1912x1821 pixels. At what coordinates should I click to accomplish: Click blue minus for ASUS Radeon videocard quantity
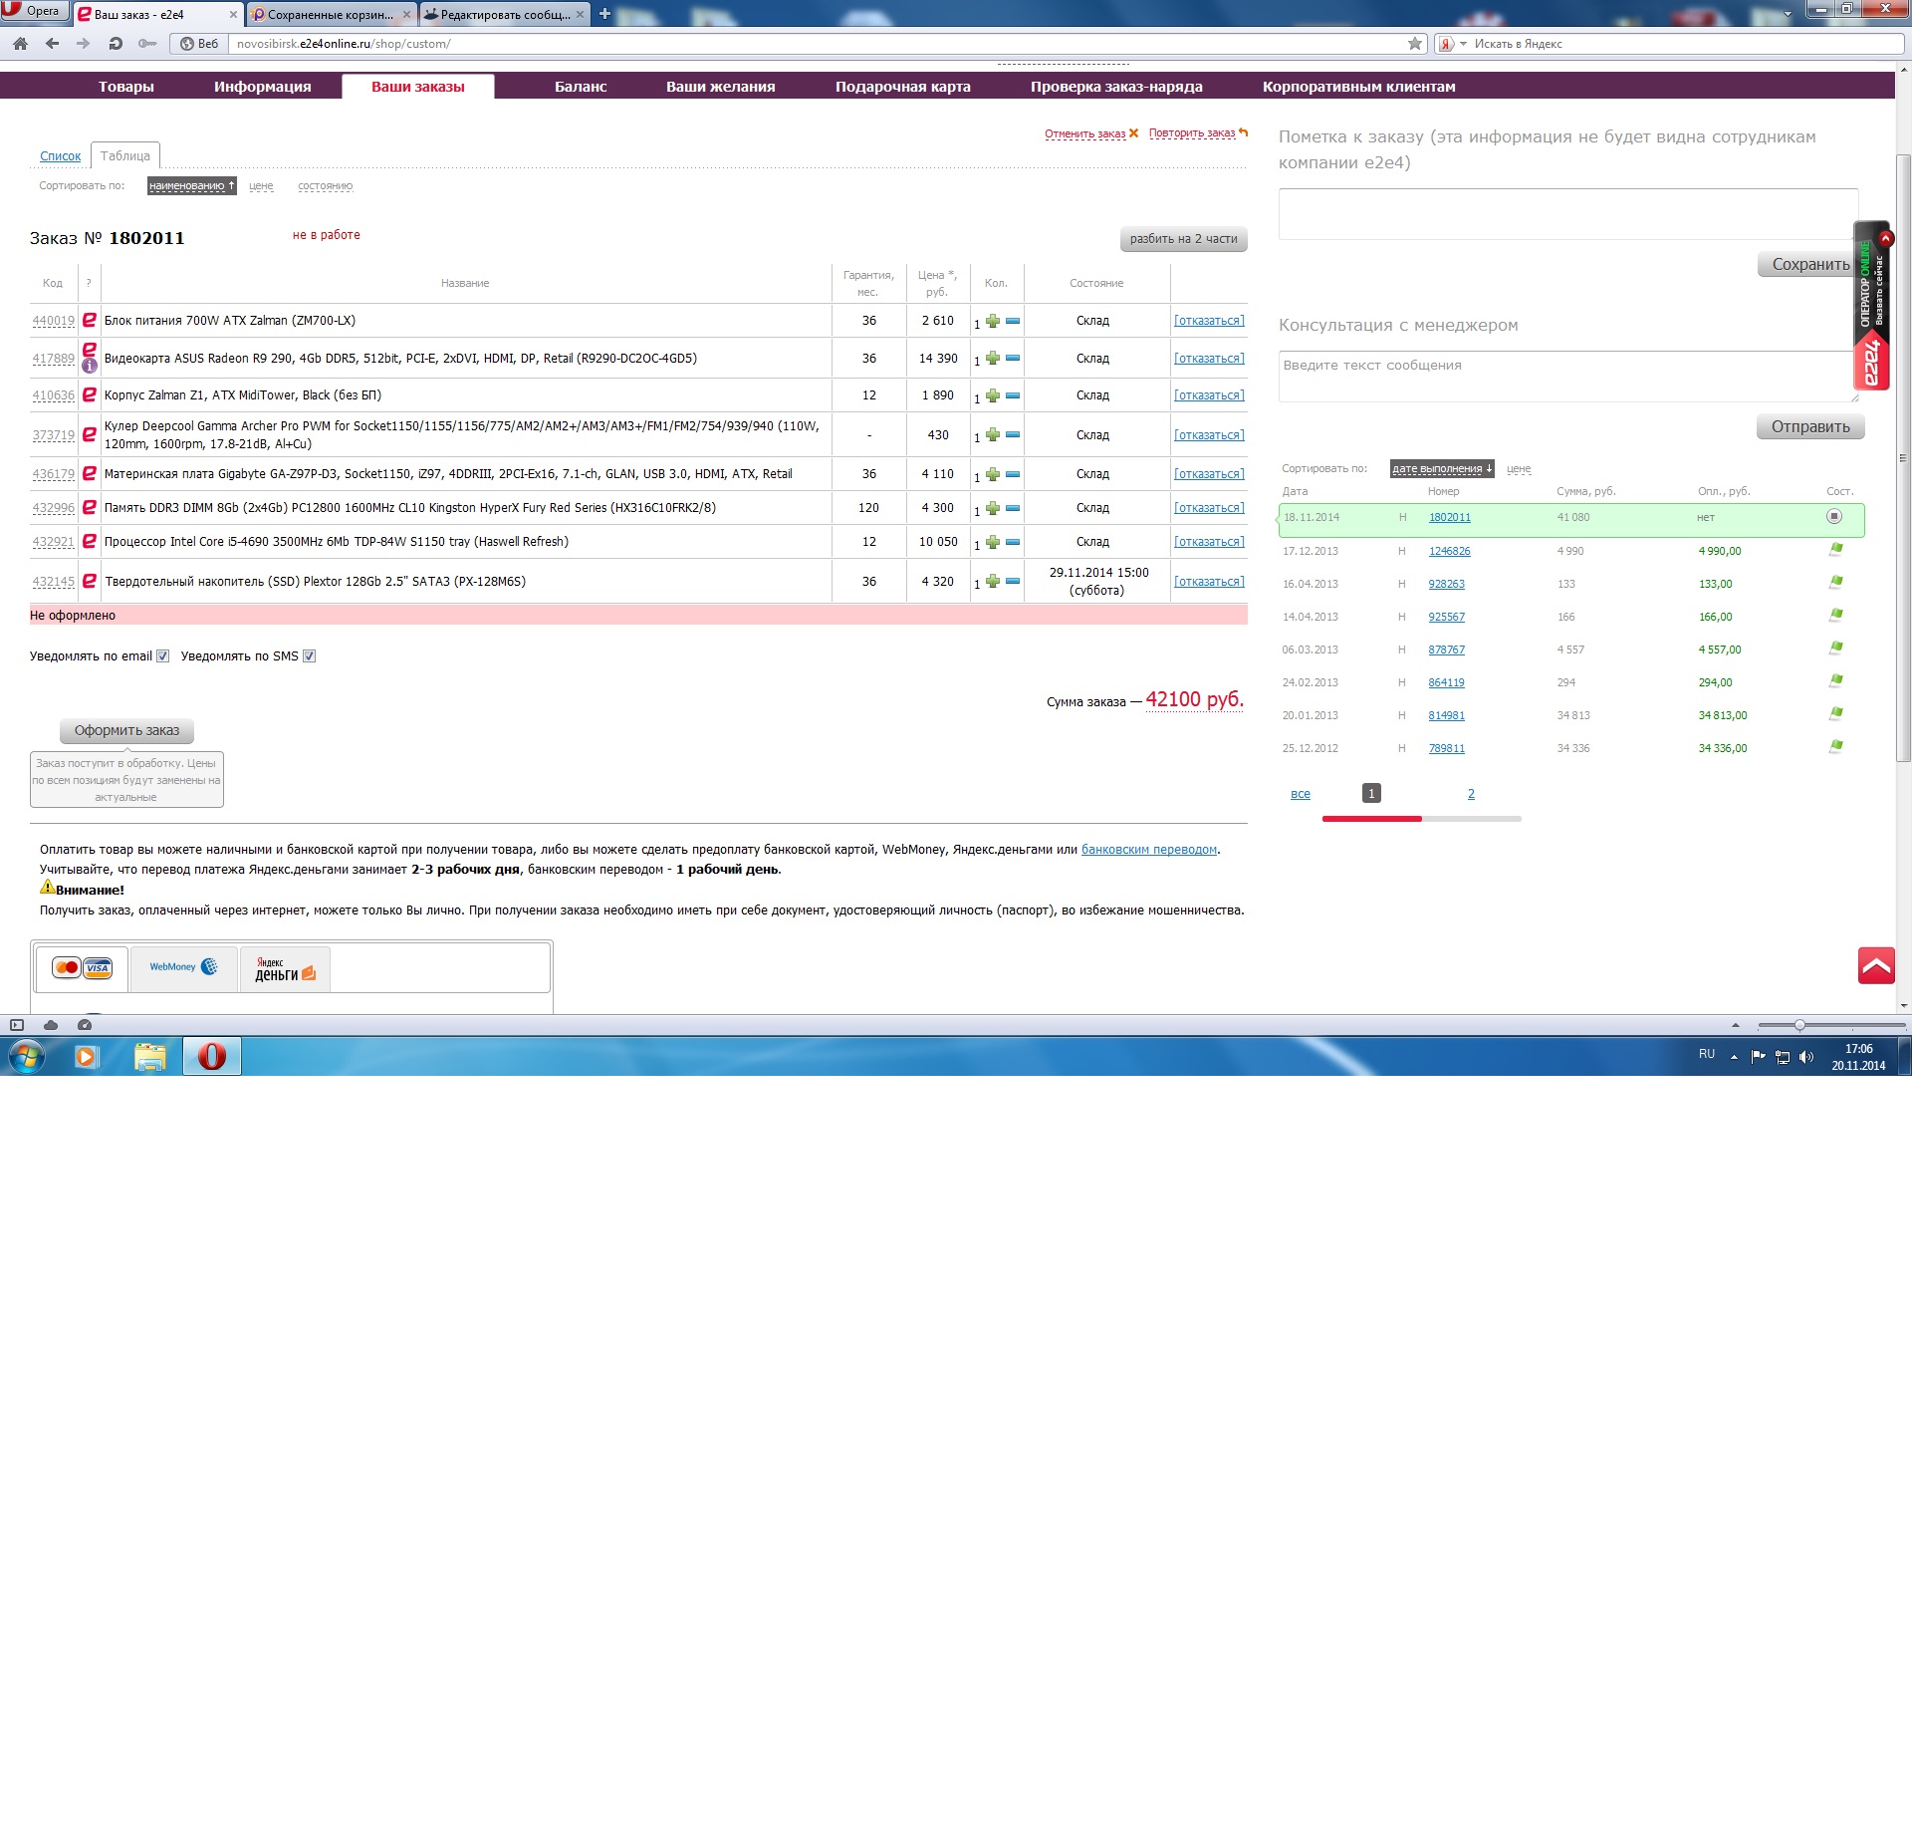(1013, 359)
